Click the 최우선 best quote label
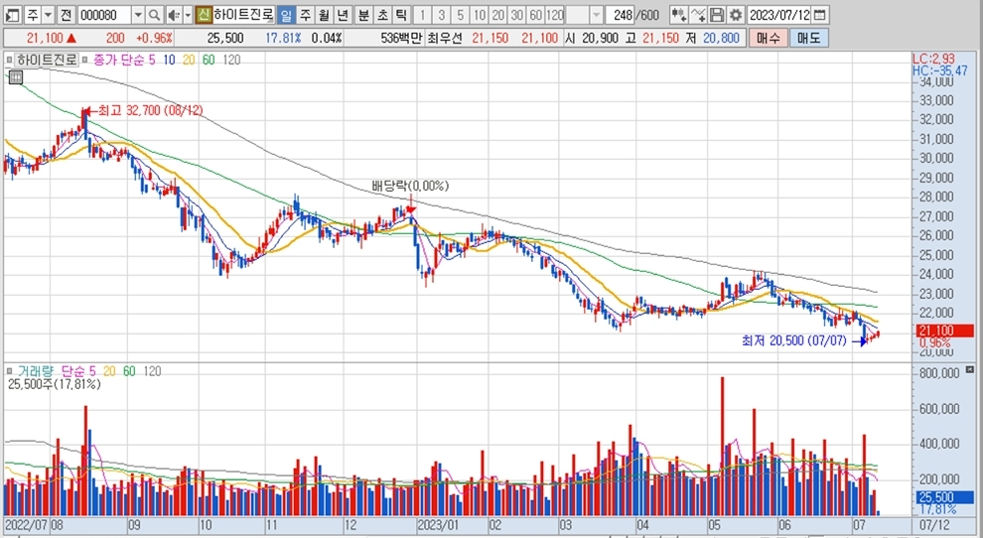Image resolution: width=983 pixels, height=538 pixels. coord(445,38)
